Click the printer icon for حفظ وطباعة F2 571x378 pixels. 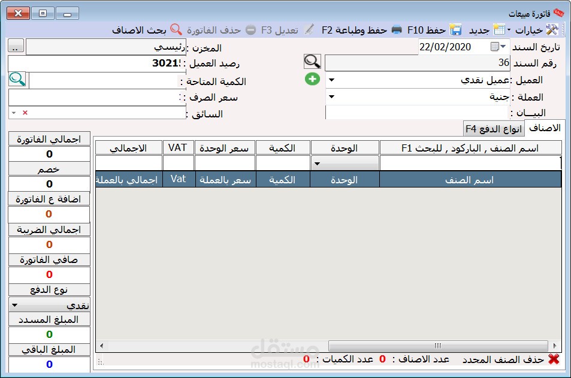click(x=395, y=28)
